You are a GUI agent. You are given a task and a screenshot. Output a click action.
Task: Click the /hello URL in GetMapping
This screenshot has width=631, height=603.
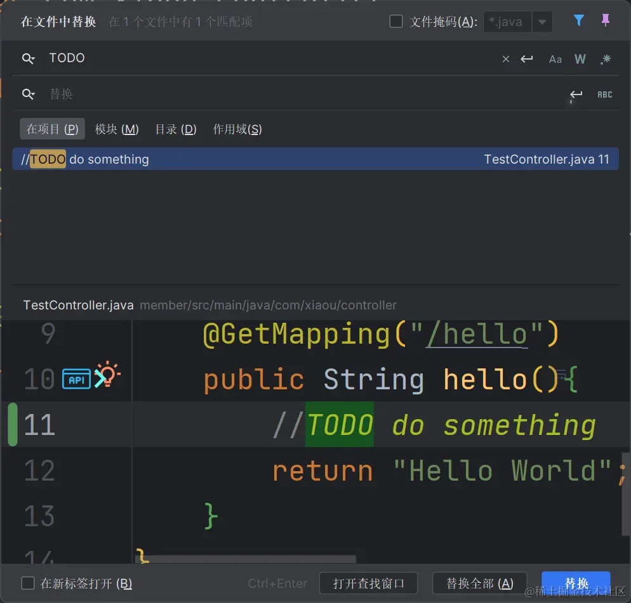(477, 334)
